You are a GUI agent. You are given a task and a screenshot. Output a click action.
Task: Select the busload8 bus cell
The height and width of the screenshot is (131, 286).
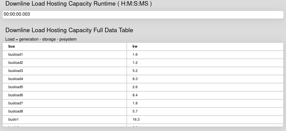click(x=65, y=111)
